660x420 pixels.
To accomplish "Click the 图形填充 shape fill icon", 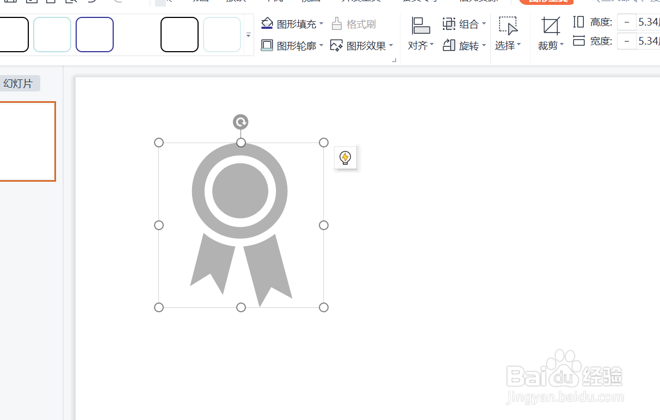I will tap(267, 23).
